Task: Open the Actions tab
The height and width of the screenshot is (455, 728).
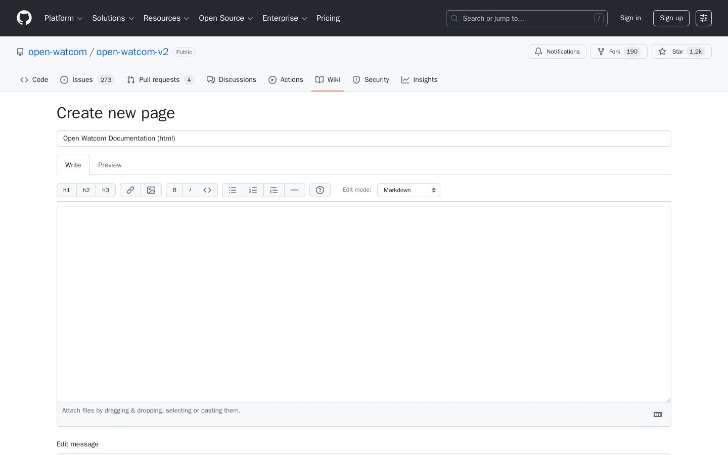Action: click(x=286, y=80)
